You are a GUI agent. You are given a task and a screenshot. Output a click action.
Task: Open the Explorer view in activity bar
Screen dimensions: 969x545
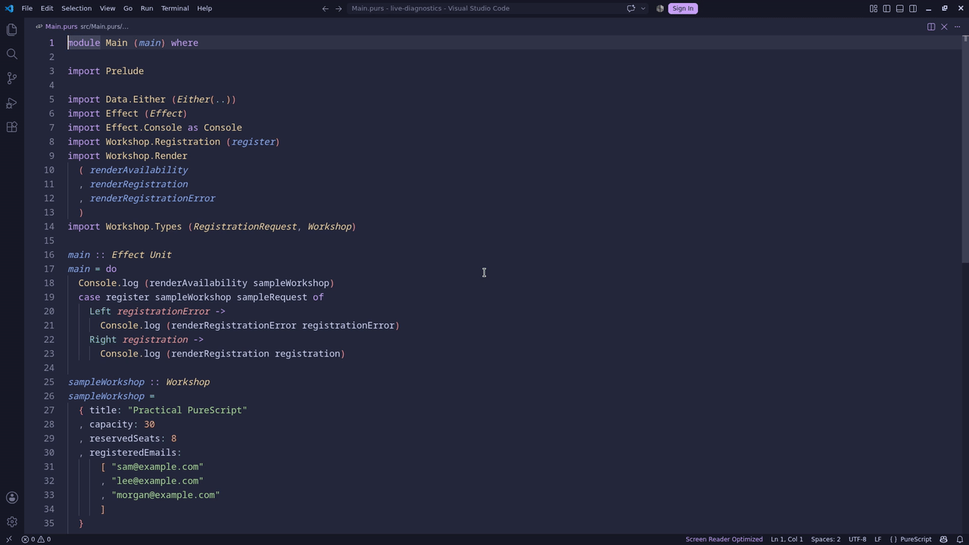point(11,30)
